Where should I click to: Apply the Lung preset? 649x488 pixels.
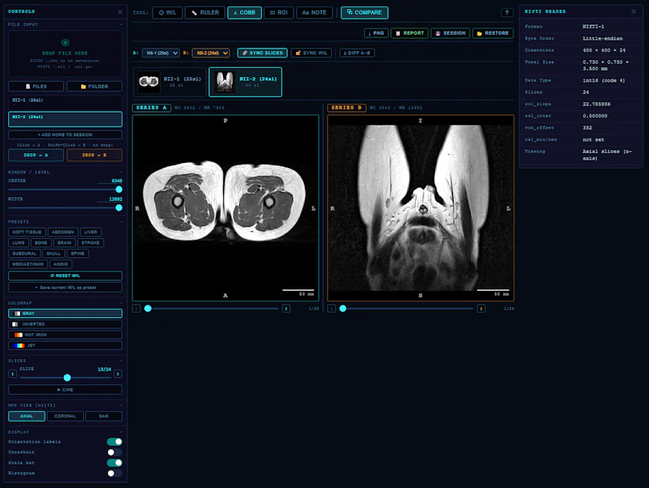pos(18,242)
